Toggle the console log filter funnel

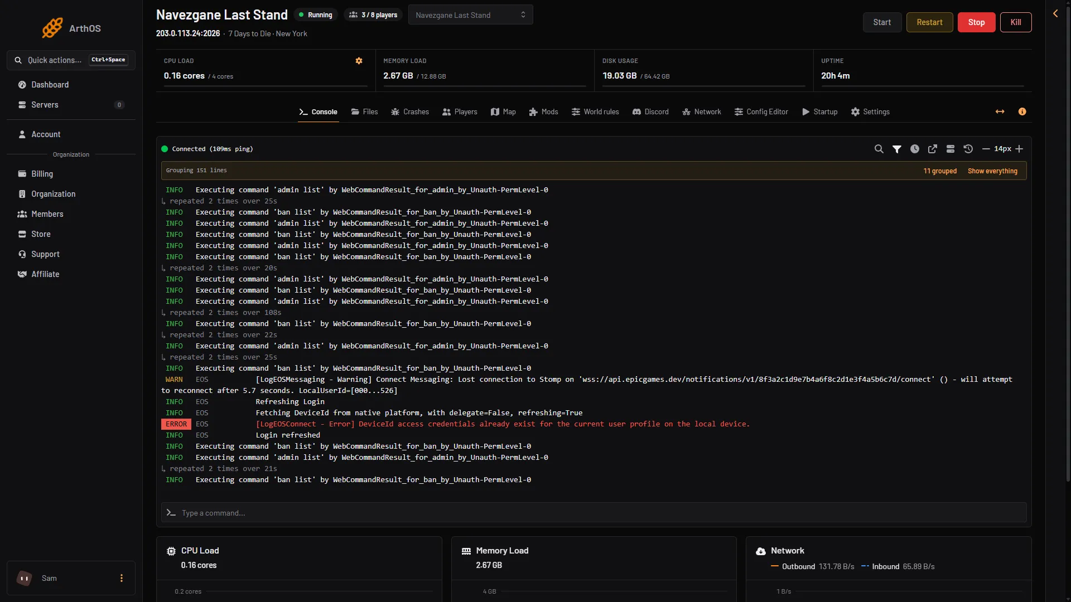896,149
